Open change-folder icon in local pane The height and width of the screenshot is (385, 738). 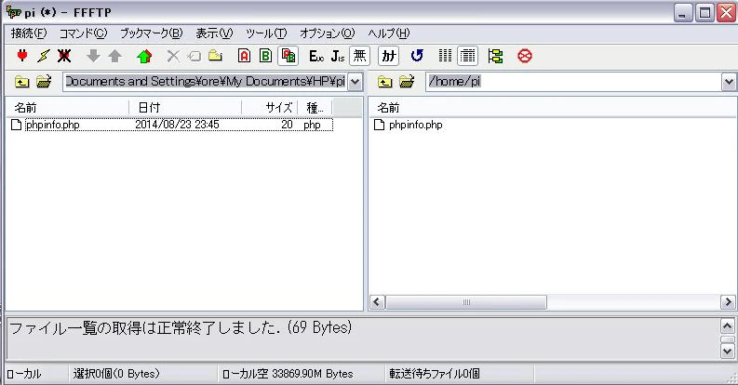coord(44,81)
